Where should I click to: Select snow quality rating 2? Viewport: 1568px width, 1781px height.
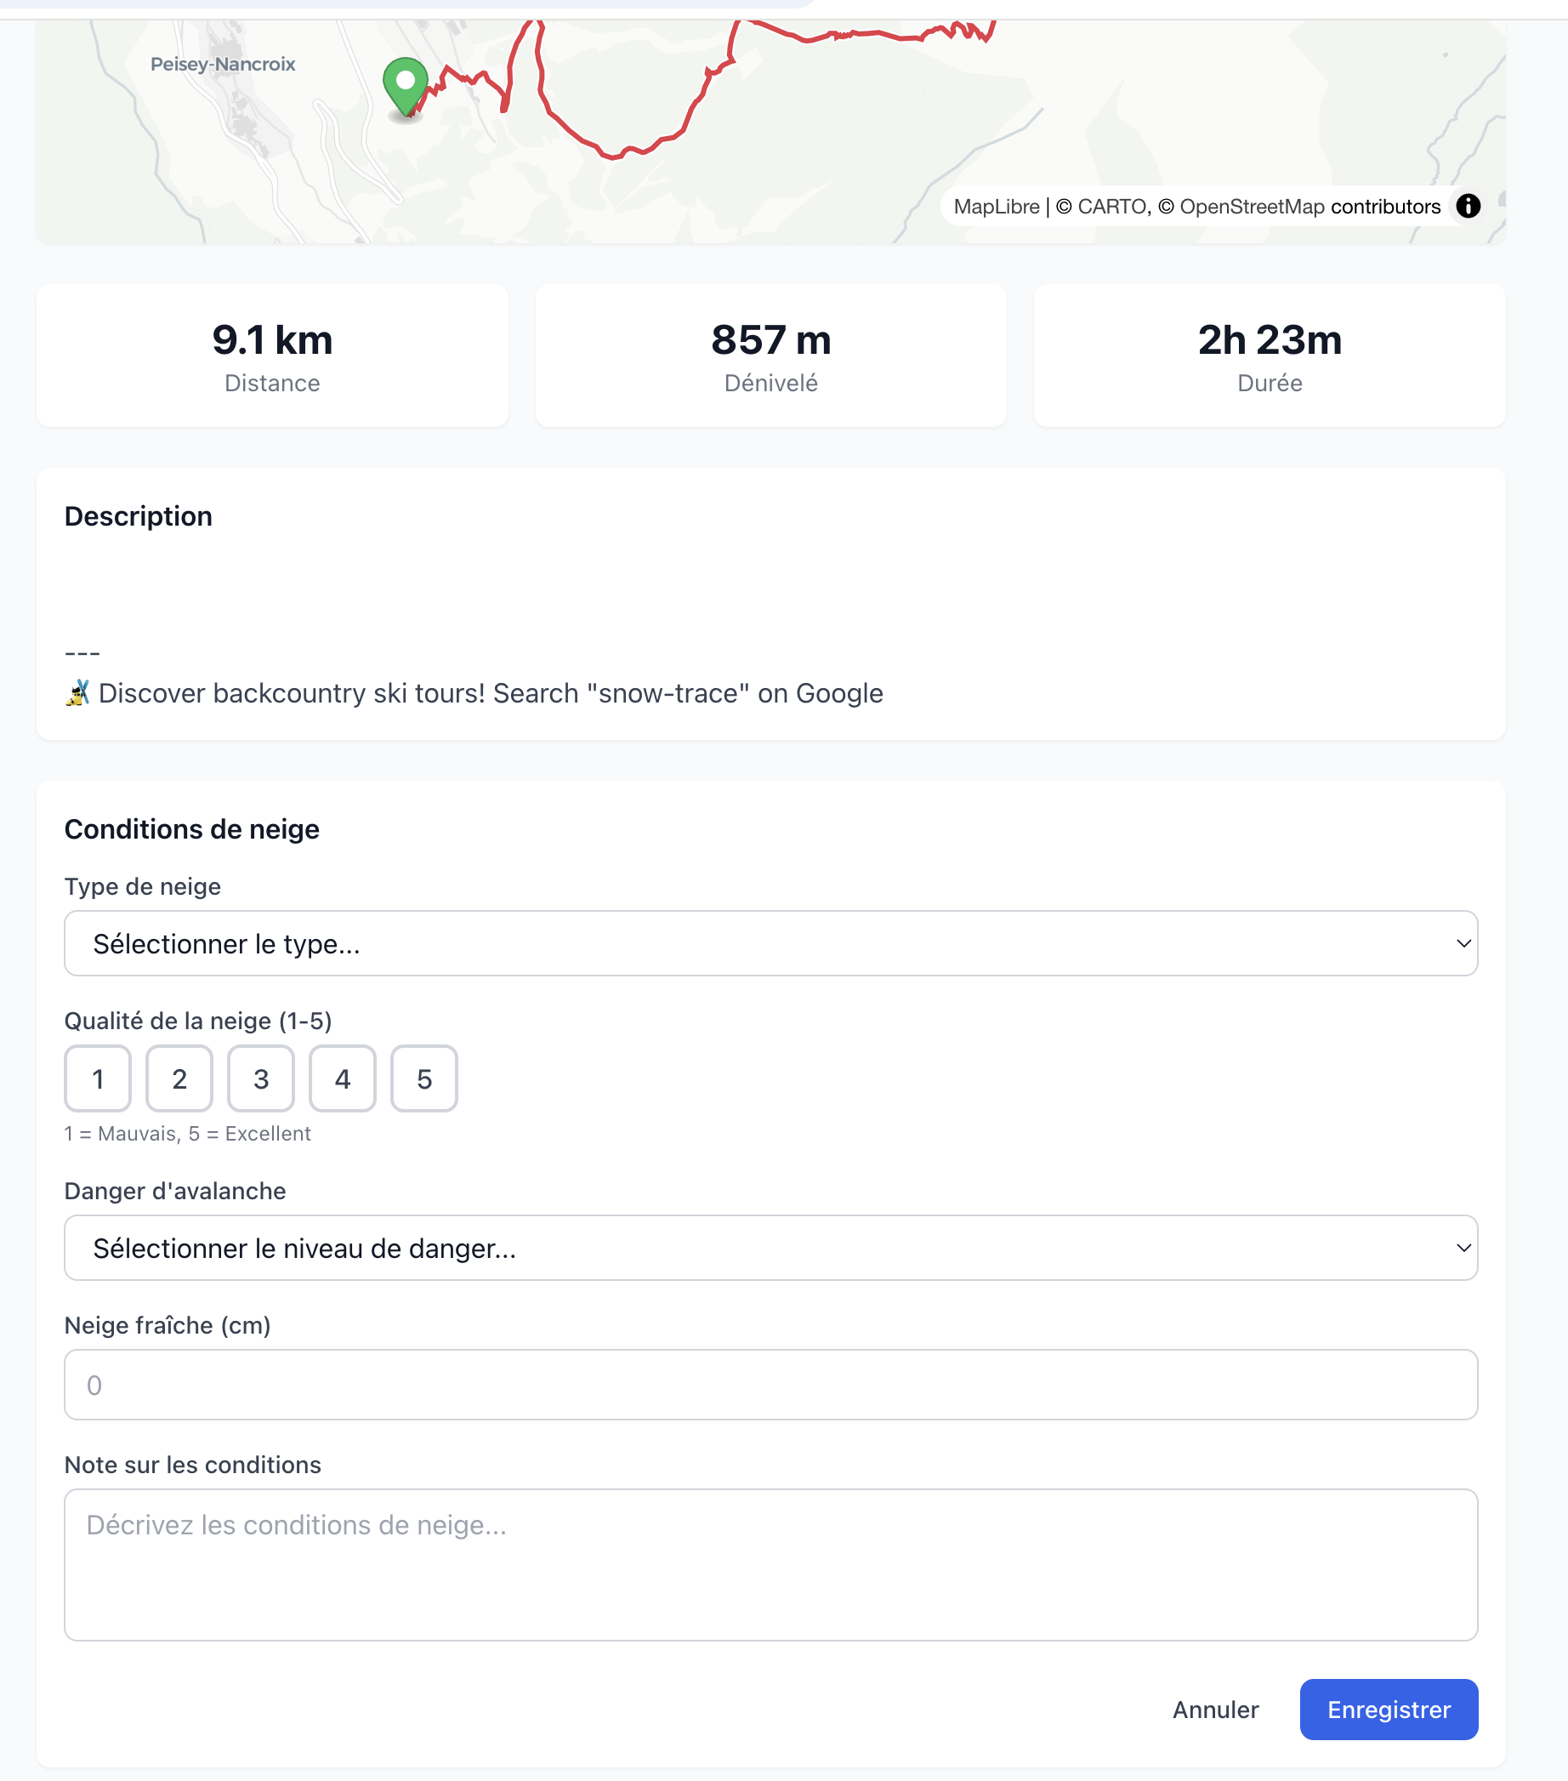click(179, 1078)
